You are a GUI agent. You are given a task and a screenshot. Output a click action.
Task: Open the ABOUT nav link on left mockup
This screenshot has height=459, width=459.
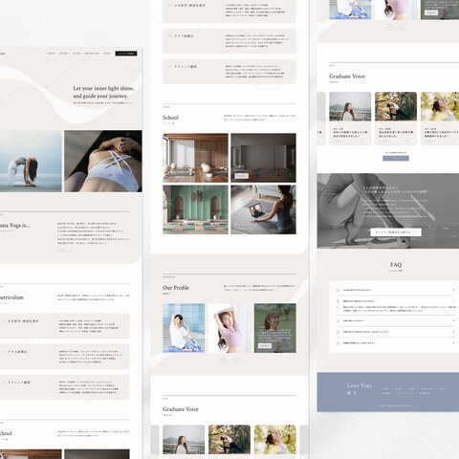52,54
